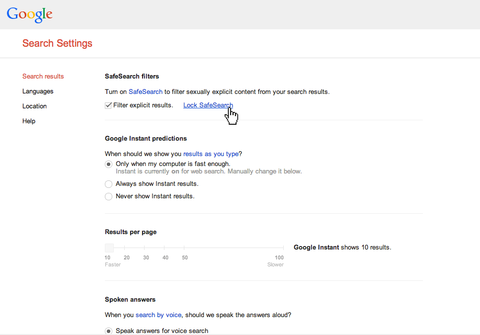Uncheck Filter explicit results checkbox
This screenshot has height=335, width=480.
(x=108, y=105)
